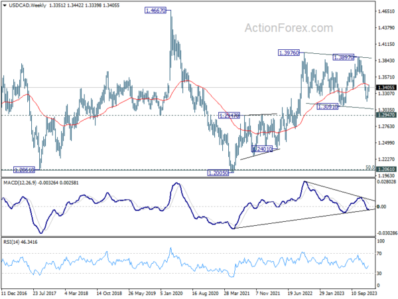Select the 1.20610 label at chart left

coord(24,170)
